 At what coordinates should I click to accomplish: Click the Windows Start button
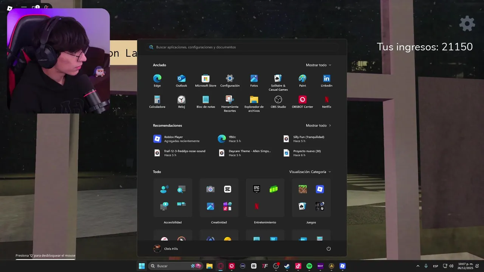point(142,266)
